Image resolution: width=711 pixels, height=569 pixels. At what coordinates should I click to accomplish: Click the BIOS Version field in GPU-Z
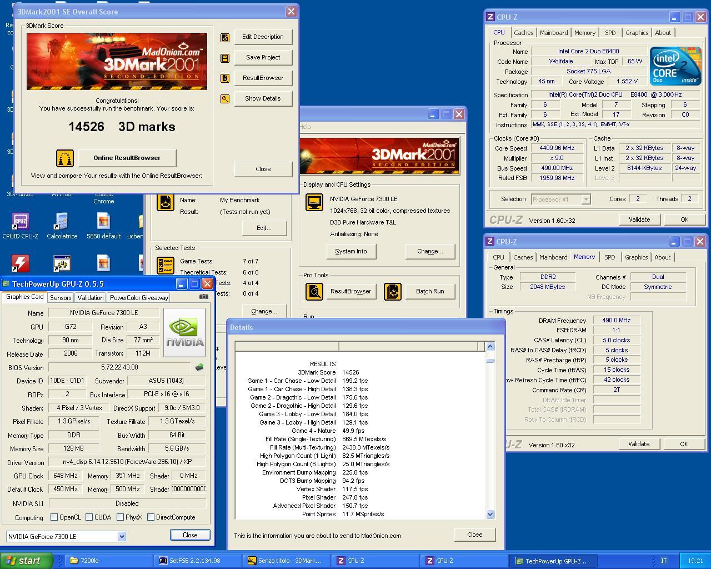(x=119, y=368)
